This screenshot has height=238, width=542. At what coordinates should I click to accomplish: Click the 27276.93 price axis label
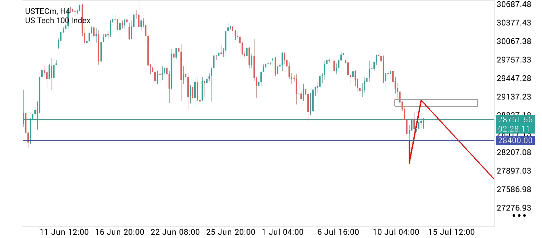click(514, 208)
